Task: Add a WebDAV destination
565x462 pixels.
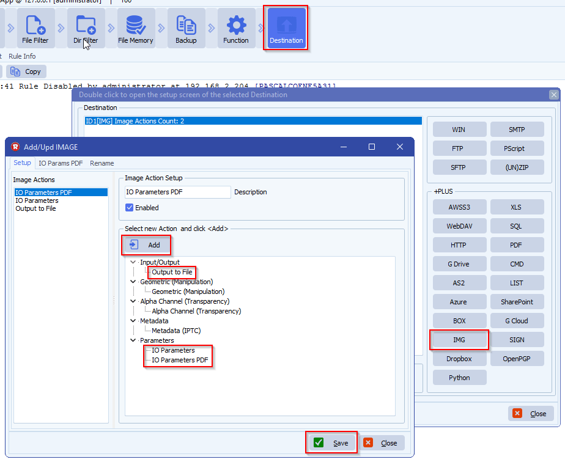Action: pos(459,226)
